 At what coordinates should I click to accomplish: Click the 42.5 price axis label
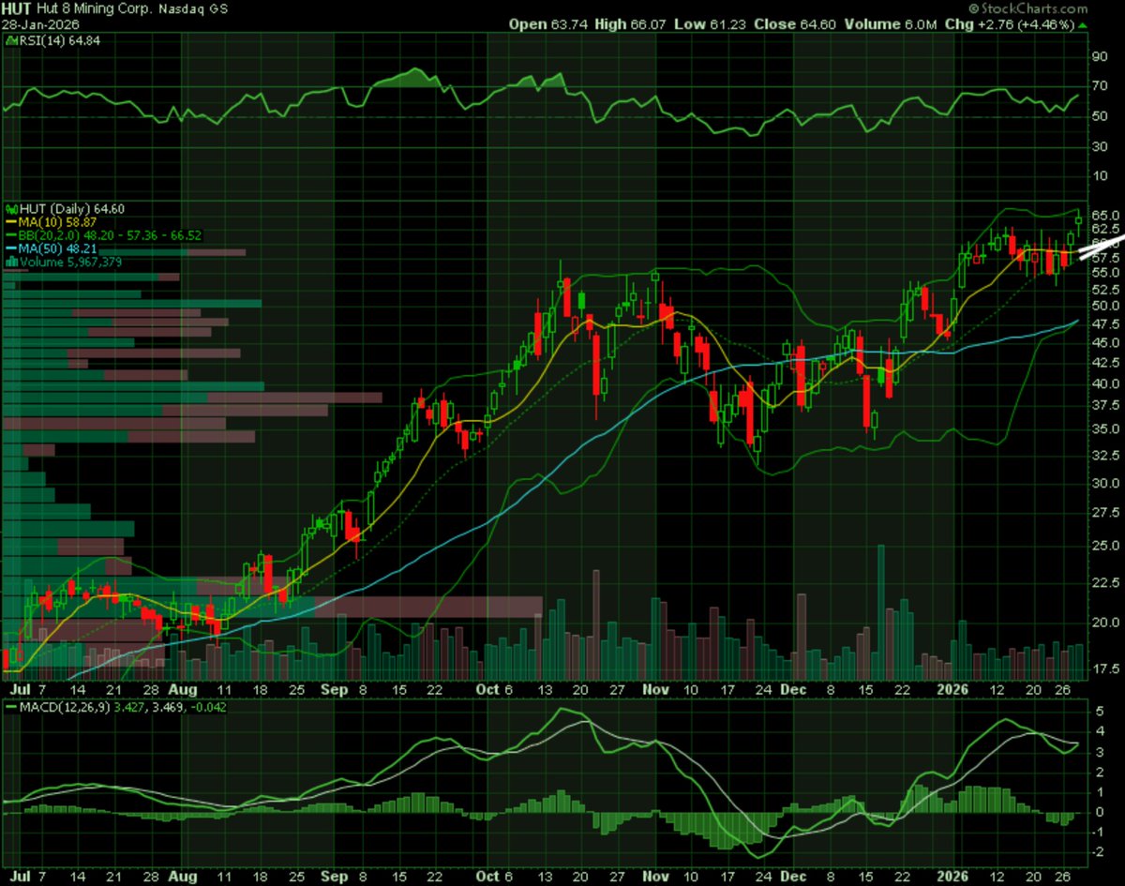(1103, 362)
